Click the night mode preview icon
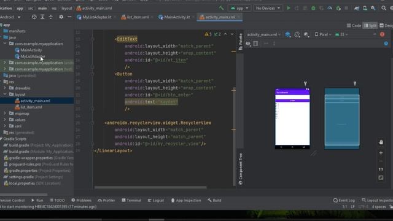This screenshot has width=393, height=221. point(306,34)
